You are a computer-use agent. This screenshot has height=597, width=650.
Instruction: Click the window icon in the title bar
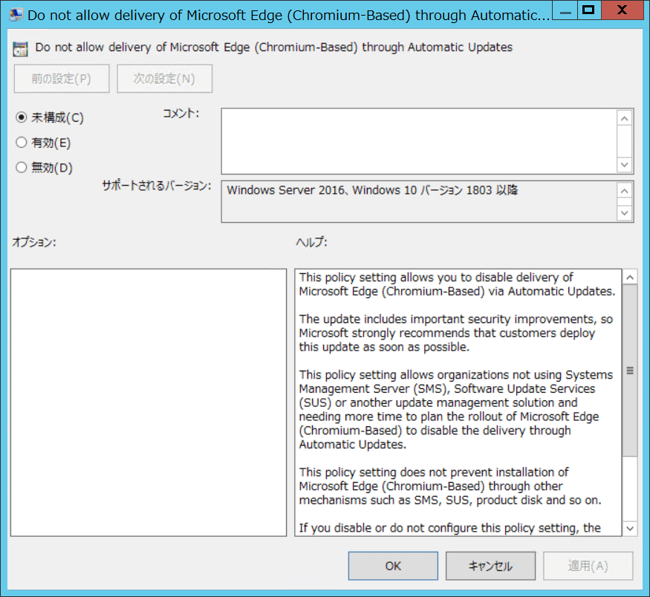click(16, 15)
